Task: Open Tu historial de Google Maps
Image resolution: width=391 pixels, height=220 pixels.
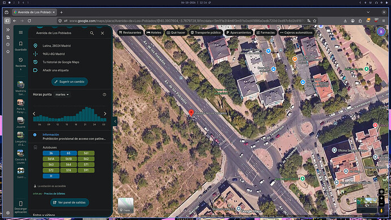Action: (70, 62)
